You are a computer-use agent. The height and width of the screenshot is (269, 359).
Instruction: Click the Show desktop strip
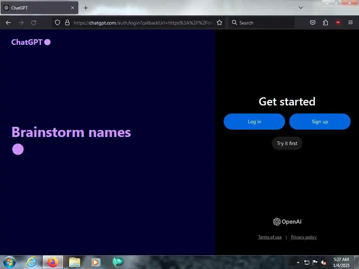pos(357,262)
